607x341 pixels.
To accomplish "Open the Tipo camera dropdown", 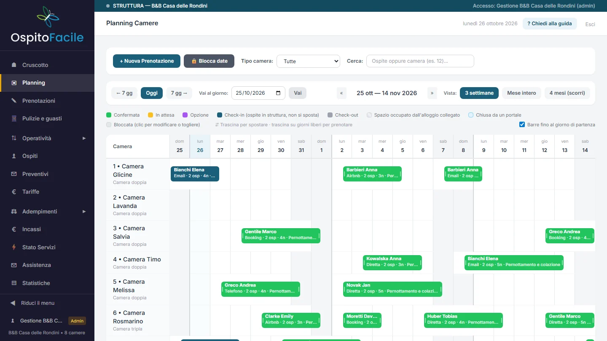I will pyautogui.click(x=308, y=61).
